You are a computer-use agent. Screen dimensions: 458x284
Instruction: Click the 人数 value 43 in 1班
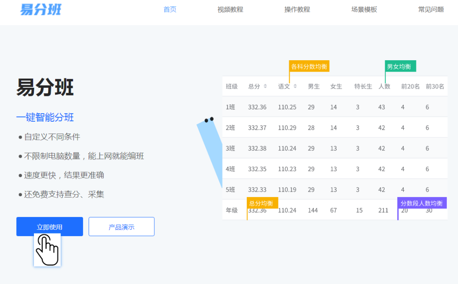(x=382, y=107)
